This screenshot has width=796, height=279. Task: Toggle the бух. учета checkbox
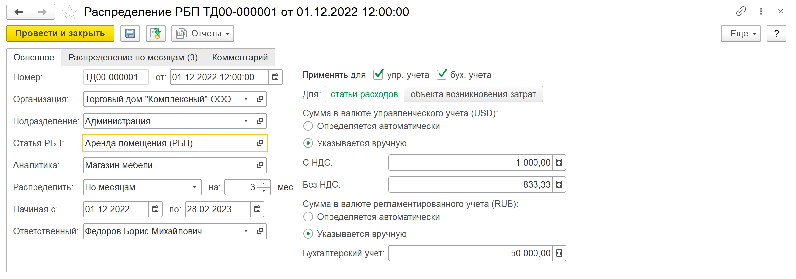[442, 75]
